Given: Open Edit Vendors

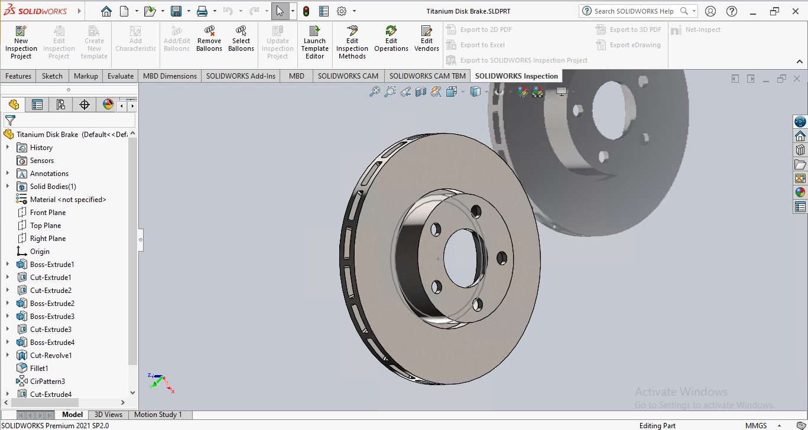Looking at the screenshot, I should (x=427, y=38).
